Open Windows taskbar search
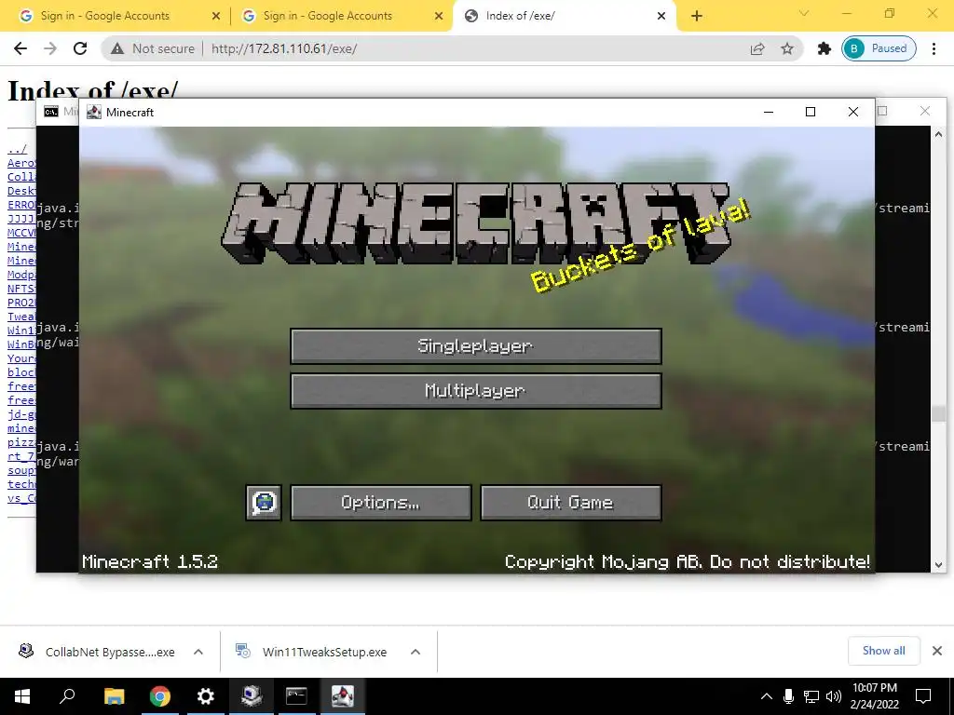The width and height of the screenshot is (954, 715). tap(67, 696)
